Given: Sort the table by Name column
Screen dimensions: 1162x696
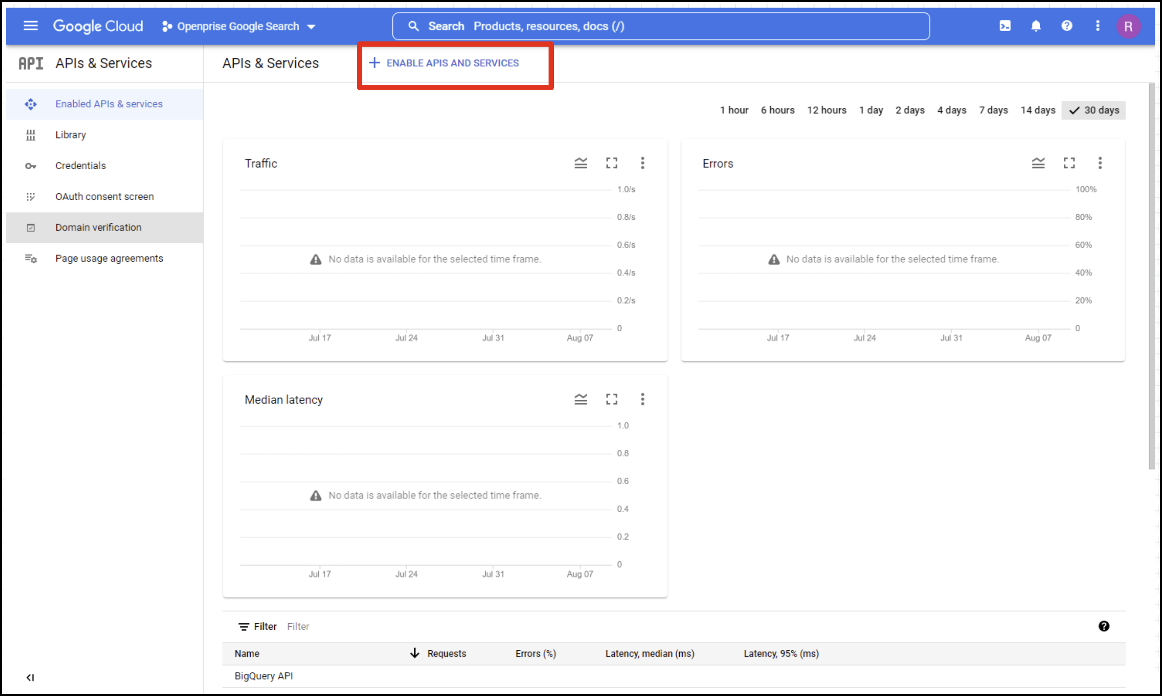Looking at the screenshot, I should pos(247,654).
